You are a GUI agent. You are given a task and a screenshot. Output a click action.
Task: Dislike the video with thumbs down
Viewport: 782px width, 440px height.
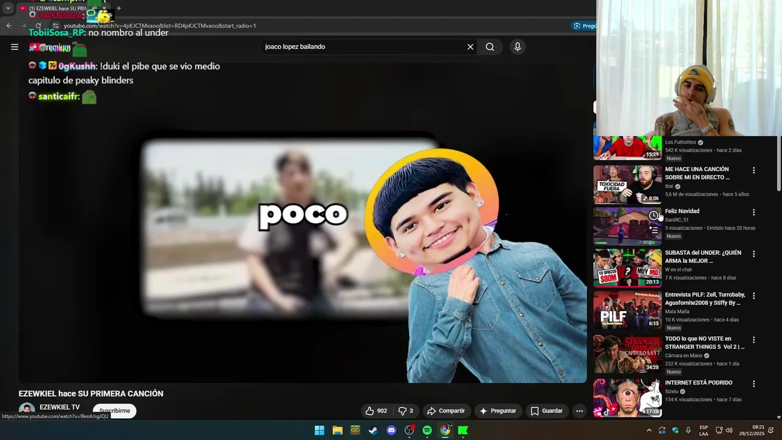tap(406, 411)
